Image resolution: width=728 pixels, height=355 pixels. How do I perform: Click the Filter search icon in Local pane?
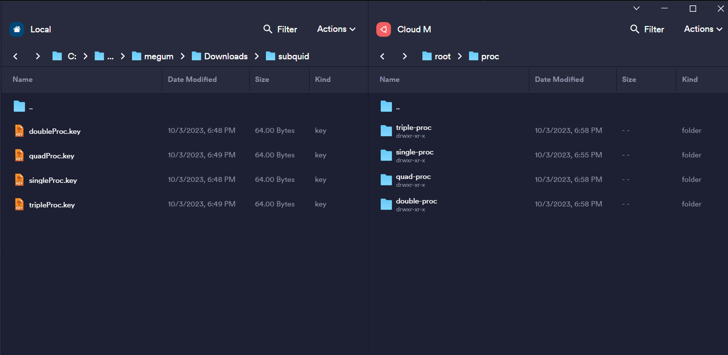(268, 29)
